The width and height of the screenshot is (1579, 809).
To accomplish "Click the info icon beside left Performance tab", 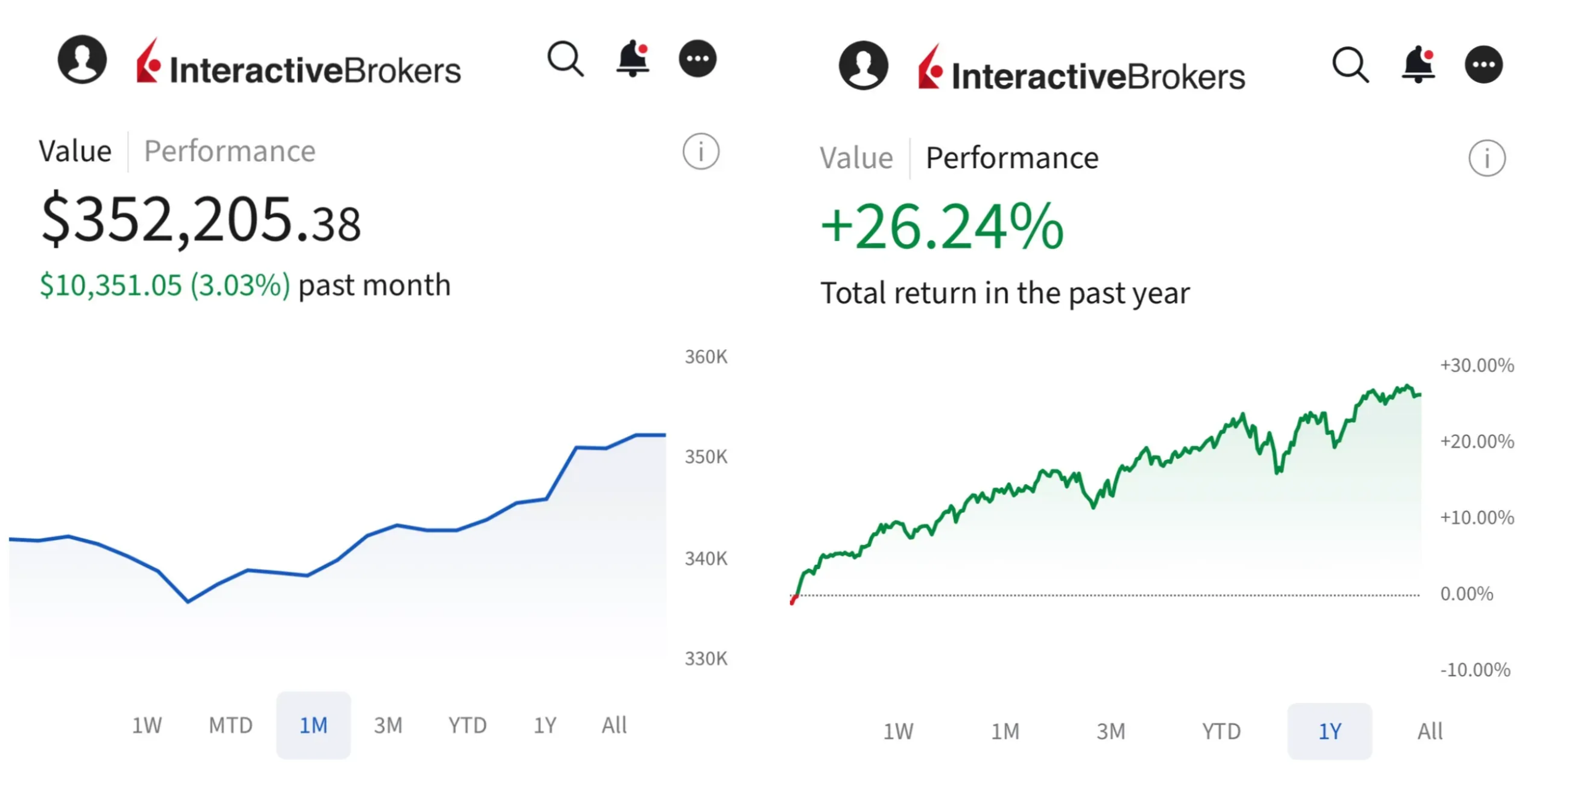I will pyautogui.click(x=701, y=151).
